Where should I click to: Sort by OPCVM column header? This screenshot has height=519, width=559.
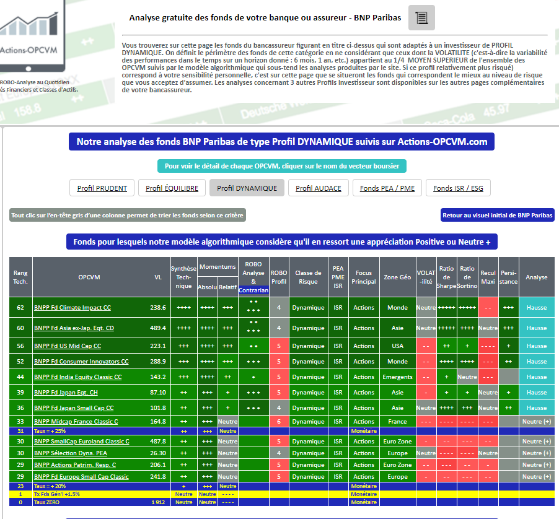[x=89, y=277]
